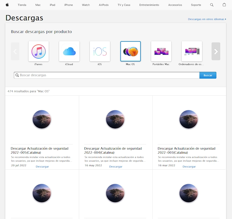
Task: Click the Portátiles Mac label
Action: point(161,64)
